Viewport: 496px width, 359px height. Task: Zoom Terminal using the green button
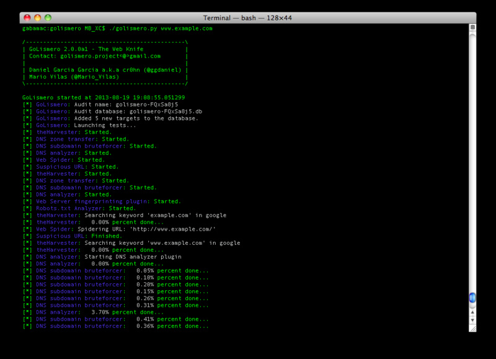48,18
